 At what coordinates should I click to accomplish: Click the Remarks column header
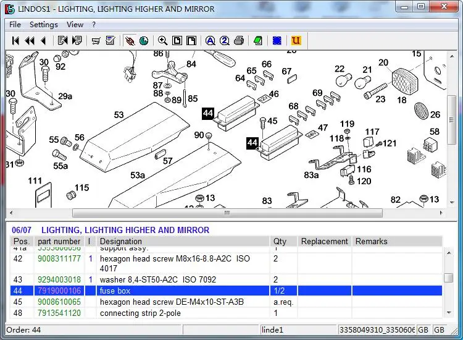(397, 241)
